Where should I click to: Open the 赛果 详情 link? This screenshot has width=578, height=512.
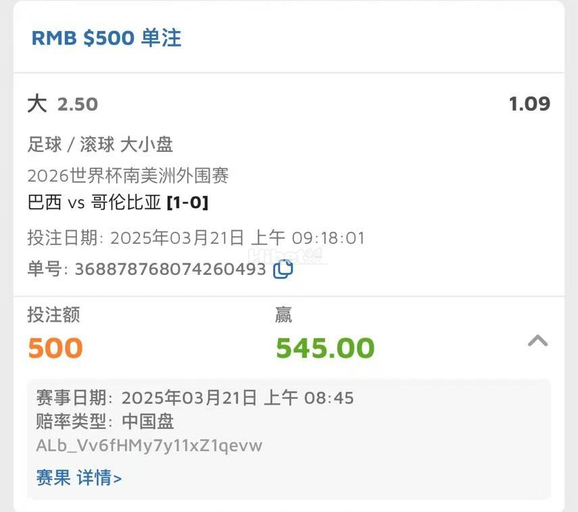tap(78, 478)
